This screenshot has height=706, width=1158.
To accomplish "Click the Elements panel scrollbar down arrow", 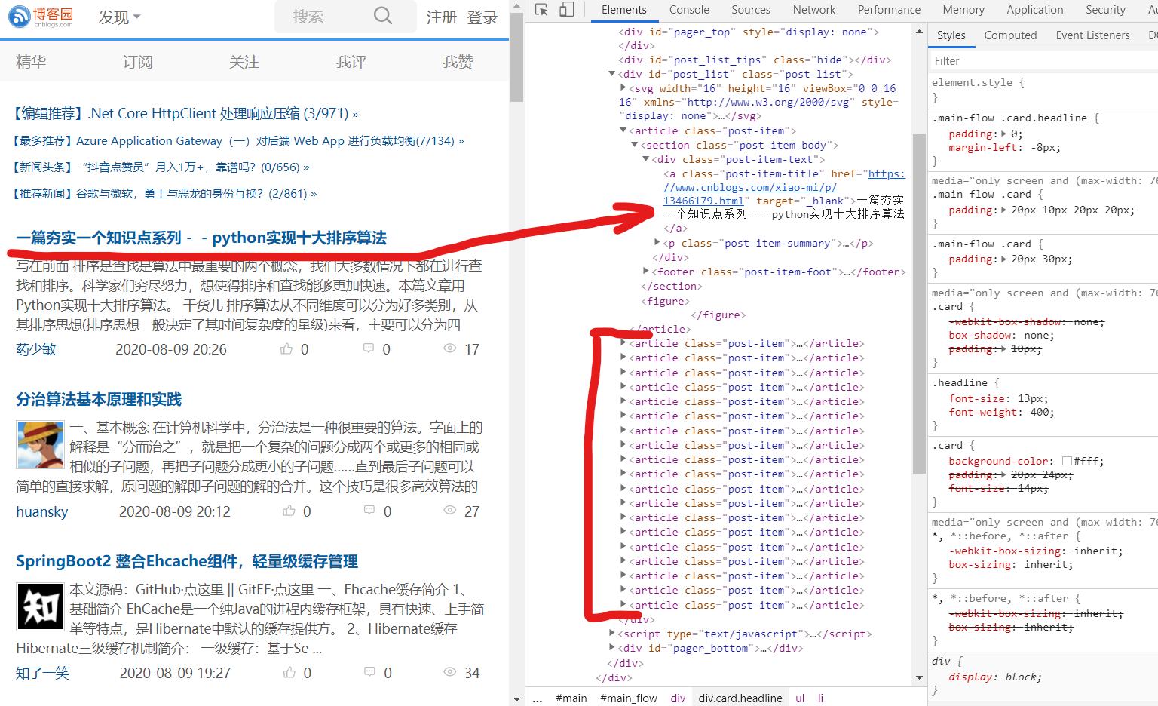I will [x=919, y=677].
